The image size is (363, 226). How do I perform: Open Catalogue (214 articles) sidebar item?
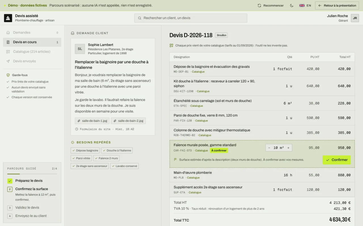click(32, 52)
